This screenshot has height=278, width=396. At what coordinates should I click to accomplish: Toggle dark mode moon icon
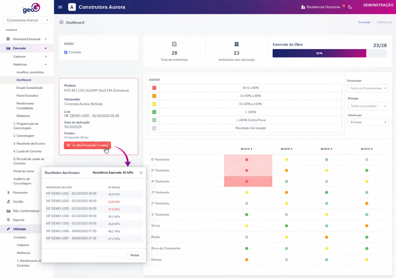coord(350,7)
